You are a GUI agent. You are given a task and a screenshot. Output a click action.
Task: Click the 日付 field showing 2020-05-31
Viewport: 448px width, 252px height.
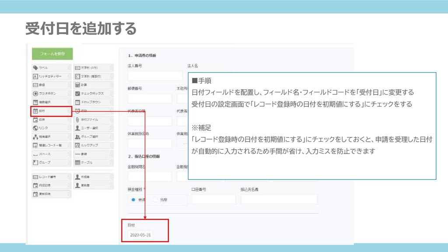point(140,235)
